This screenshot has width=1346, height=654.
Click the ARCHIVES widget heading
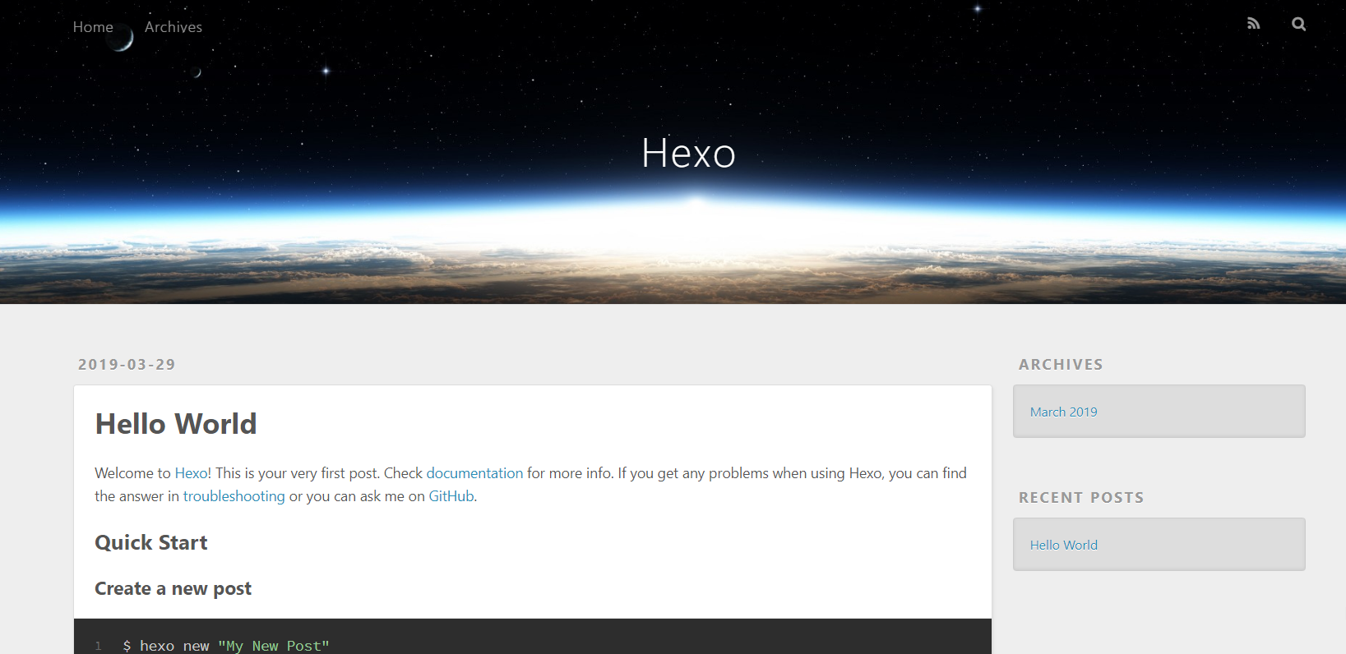point(1061,365)
